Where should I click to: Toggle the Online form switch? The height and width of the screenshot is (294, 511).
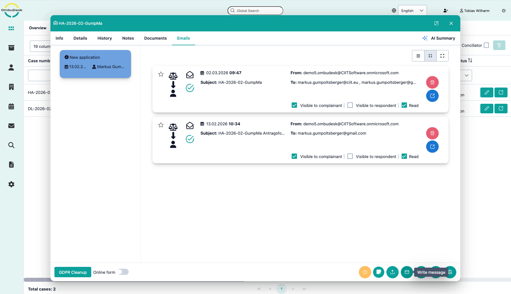click(123, 272)
